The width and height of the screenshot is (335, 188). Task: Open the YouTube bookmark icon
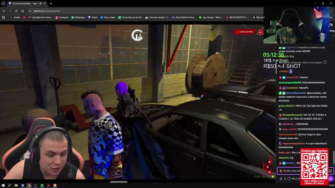click(24, 17)
